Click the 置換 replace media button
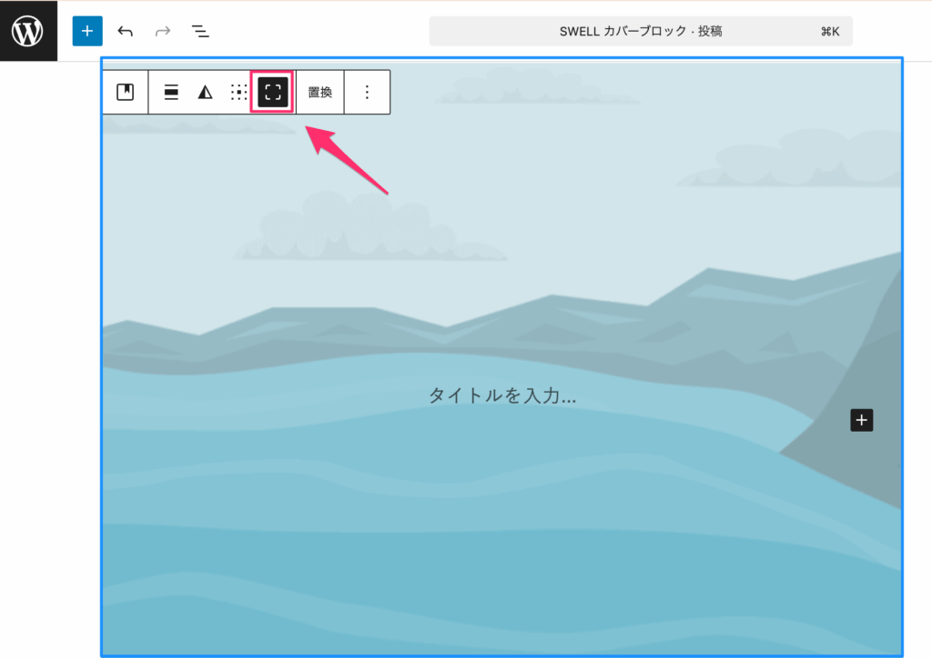This screenshot has height=658, width=932. click(319, 92)
